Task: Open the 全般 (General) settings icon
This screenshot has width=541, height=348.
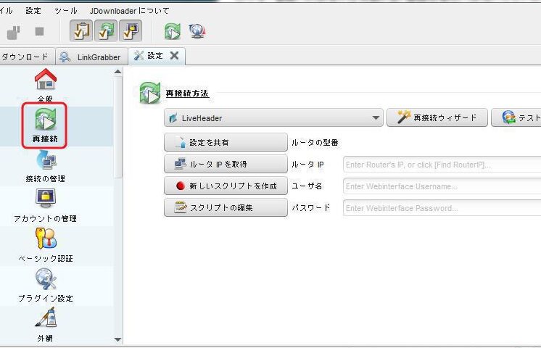Action: coord(45,81)
